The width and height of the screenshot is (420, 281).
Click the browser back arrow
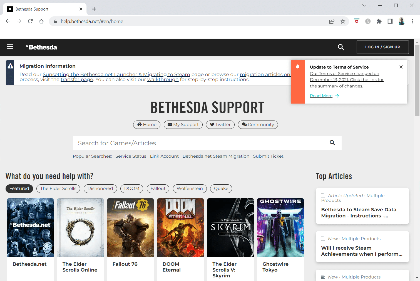(8, 21)
